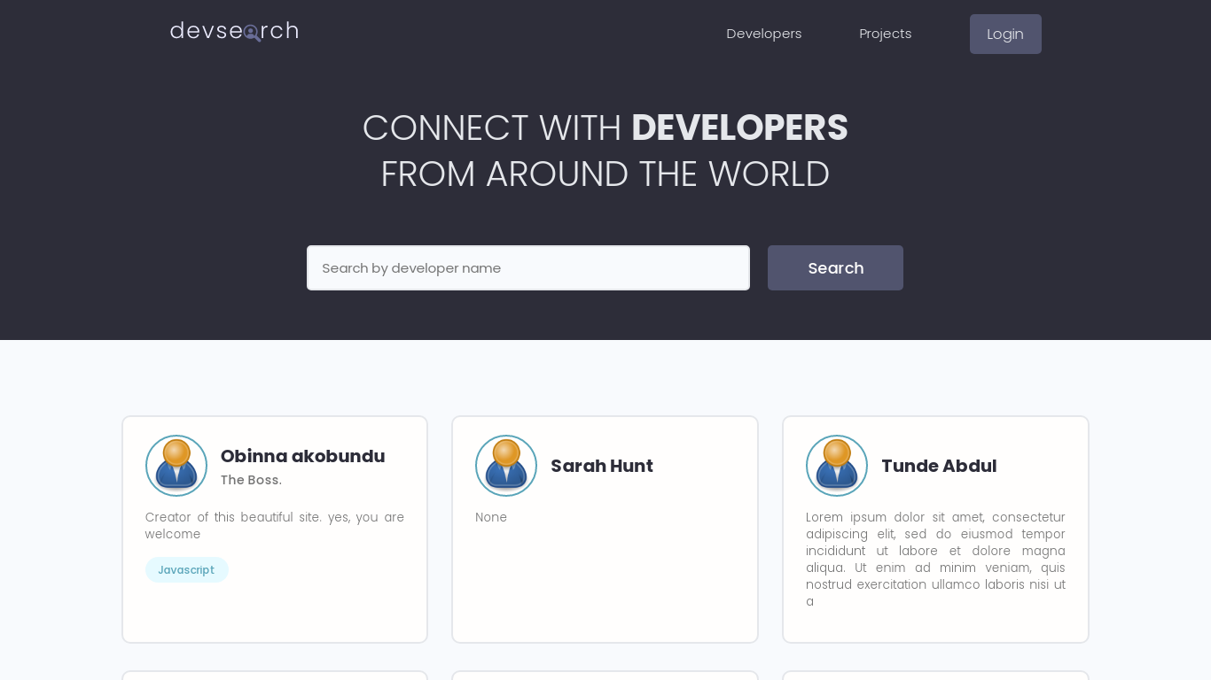Open Tunde Abdul's profile name

[x=939, y=466]
